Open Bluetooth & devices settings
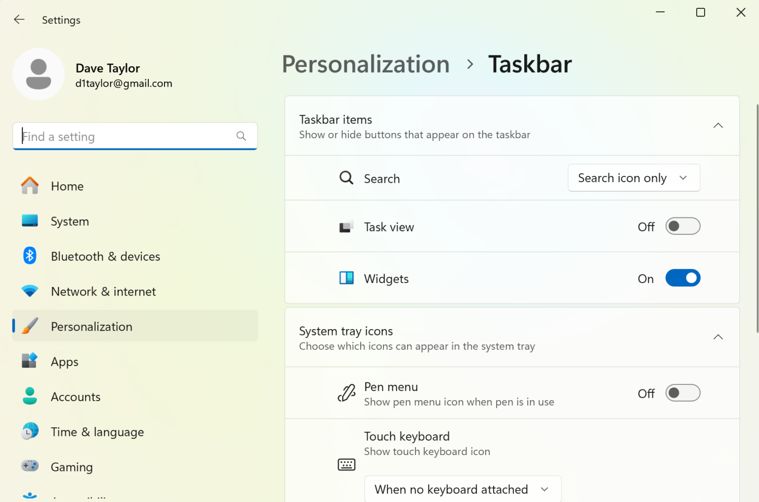 105,256
